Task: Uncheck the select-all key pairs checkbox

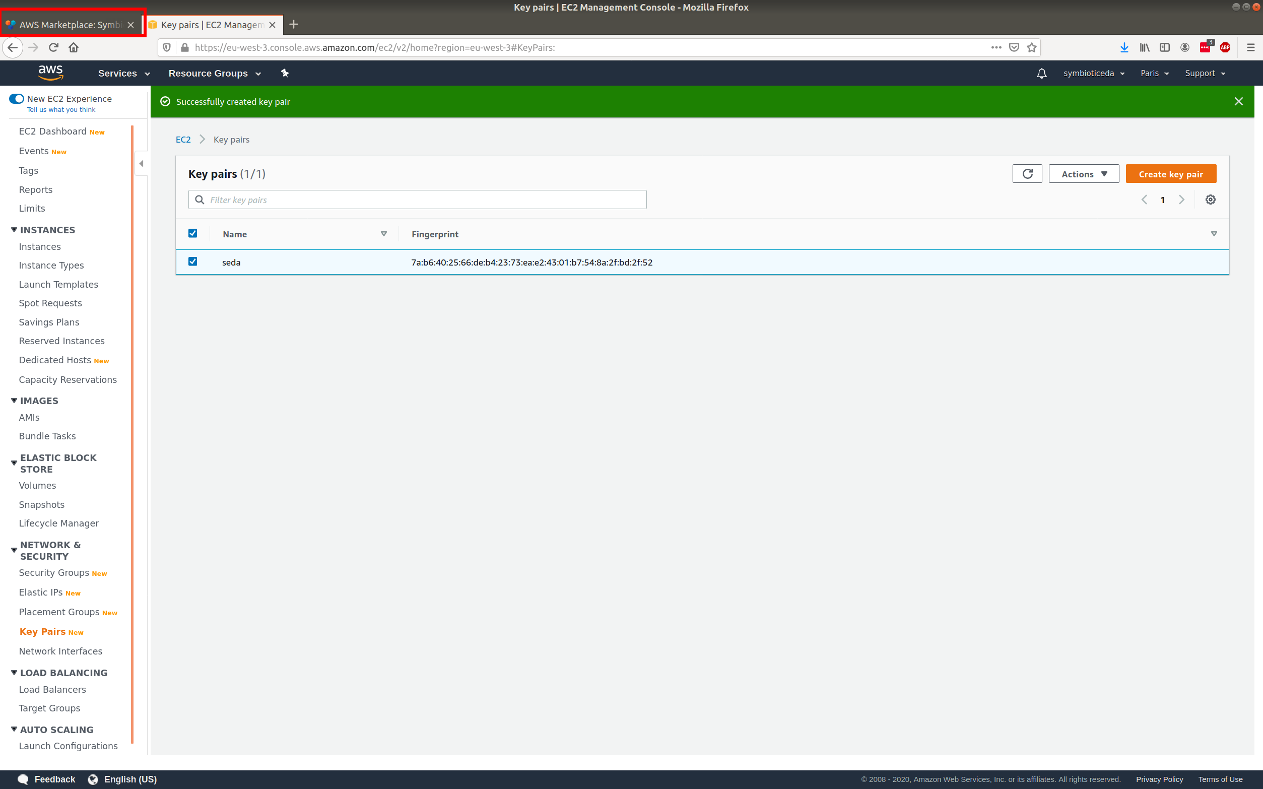Action: click(192, 233)
